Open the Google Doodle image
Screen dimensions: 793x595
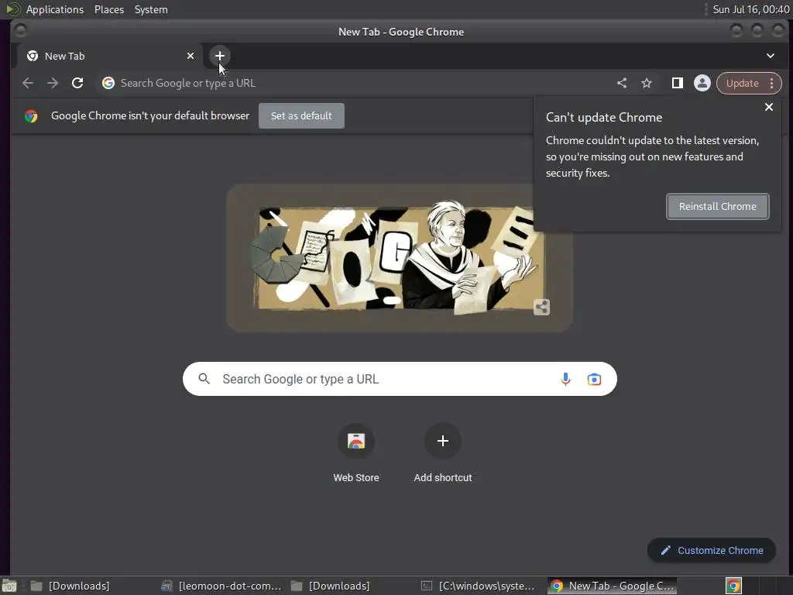[x=400, y=258]
